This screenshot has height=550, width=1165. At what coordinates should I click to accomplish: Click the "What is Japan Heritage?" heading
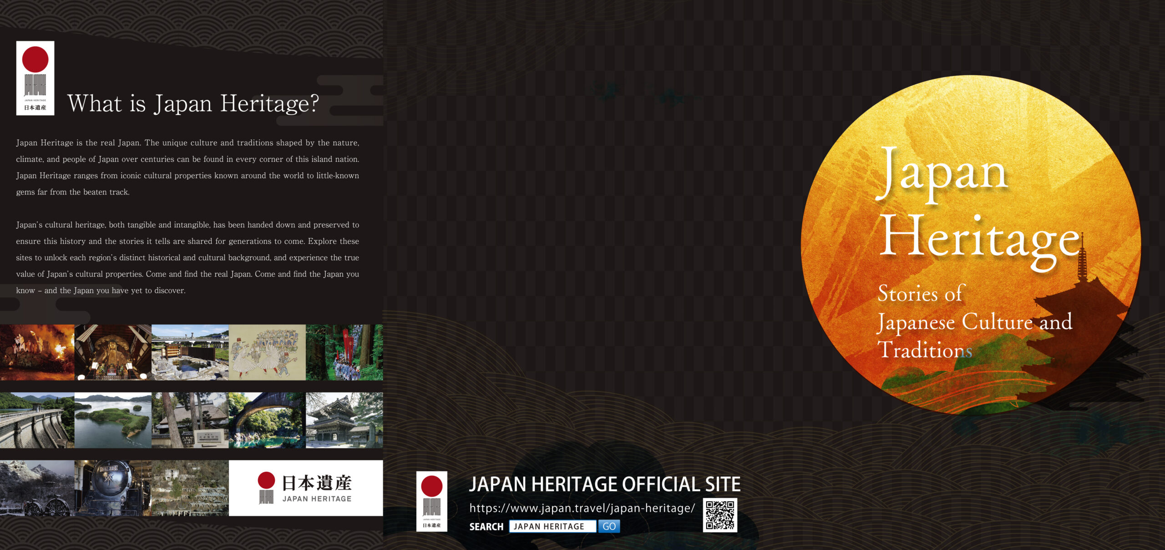pyautogui.click(x=193, y=104)
